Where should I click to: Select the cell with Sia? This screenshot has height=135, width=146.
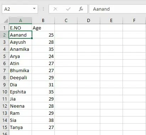pyautogui.click(x=21, y=120)
